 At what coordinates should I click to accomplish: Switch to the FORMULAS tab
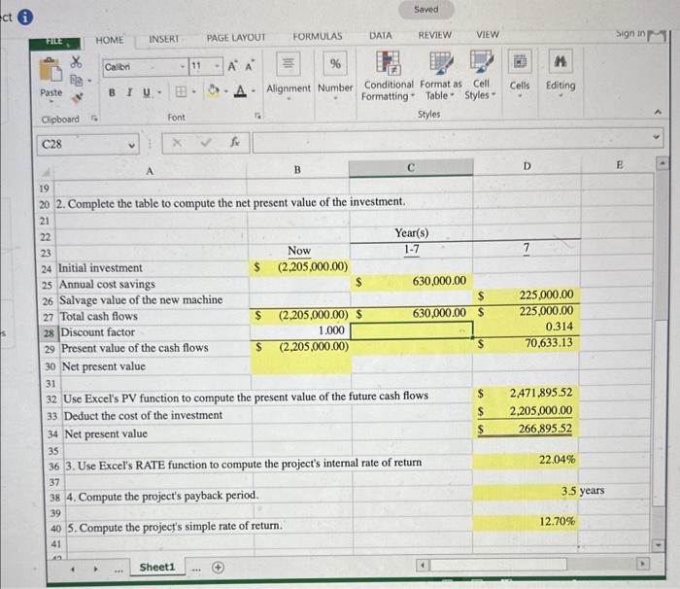point(318,37)
